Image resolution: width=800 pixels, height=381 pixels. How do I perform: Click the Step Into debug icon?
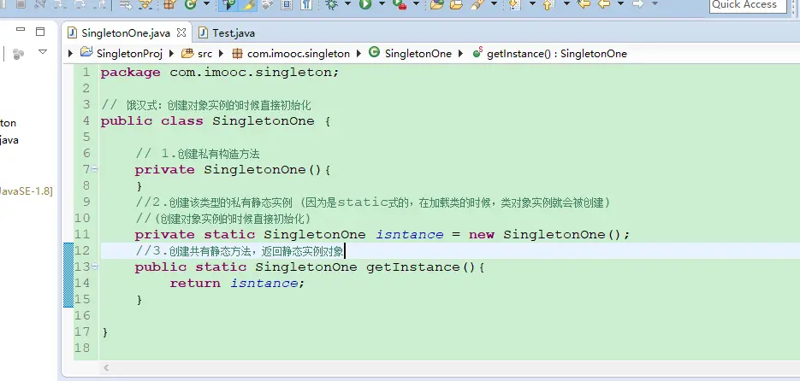pyautogui.click(x=59, y=4)
